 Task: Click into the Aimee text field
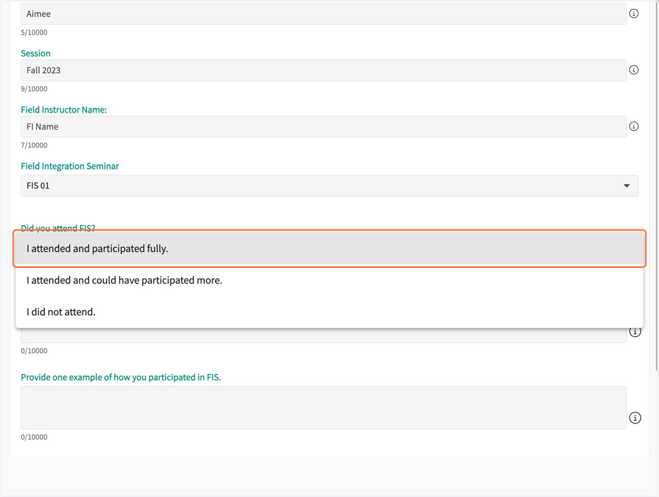coord(323,14)
